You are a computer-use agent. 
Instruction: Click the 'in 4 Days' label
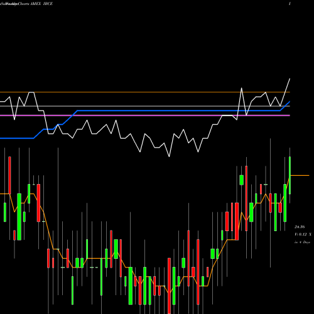pos(302,242)
